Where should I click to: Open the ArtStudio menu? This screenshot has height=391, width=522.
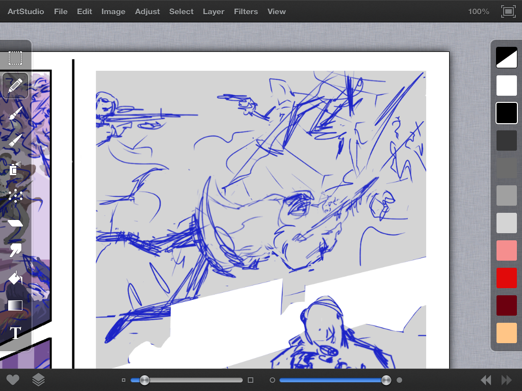click(x=25, y=12)
